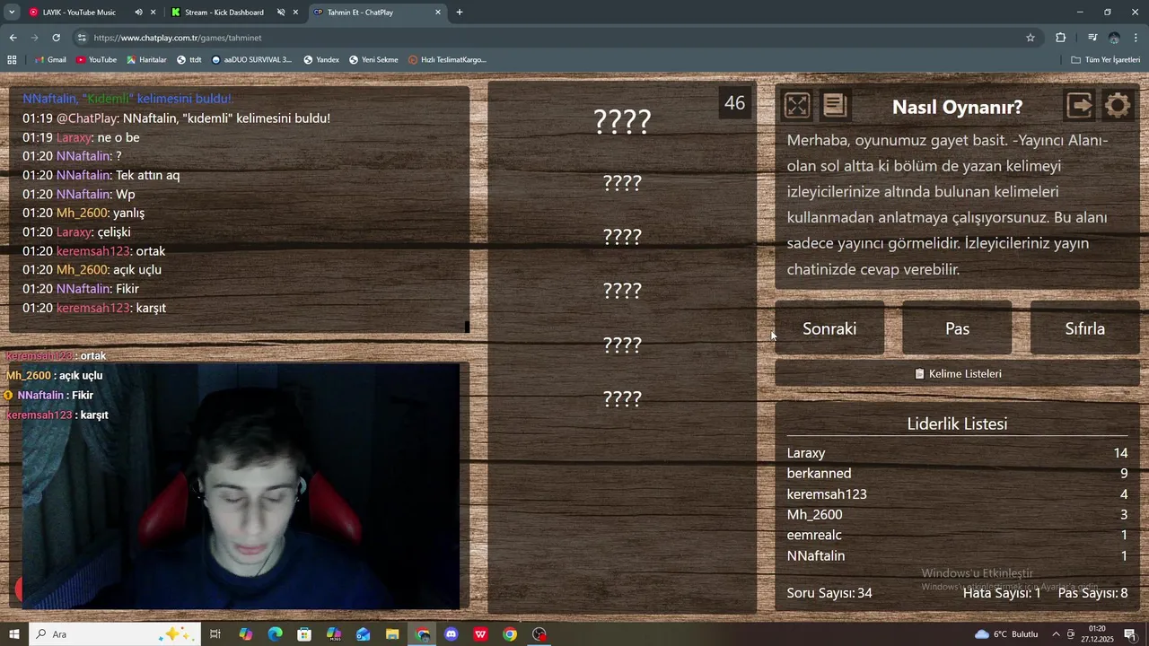Screen dimensions: 1149x646
Task: Open Microsoft Store from the taskbar
Action: (x=304, y=634)
